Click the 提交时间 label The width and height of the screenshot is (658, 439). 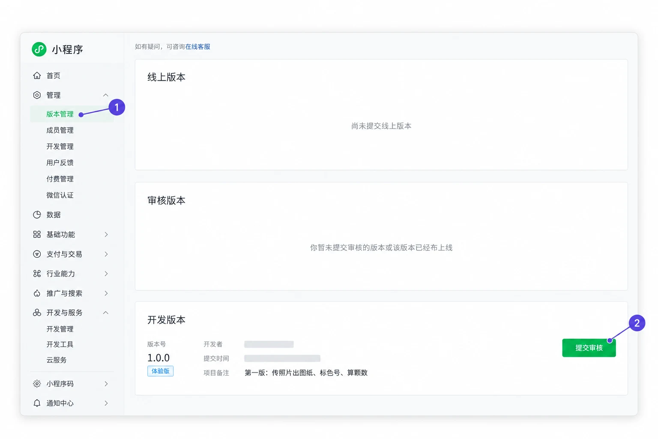point(216,358)
